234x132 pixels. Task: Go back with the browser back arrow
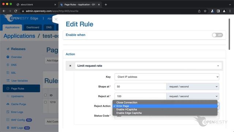coord(4,11)
